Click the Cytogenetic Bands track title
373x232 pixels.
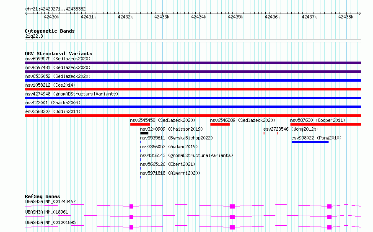coord(50,31)
